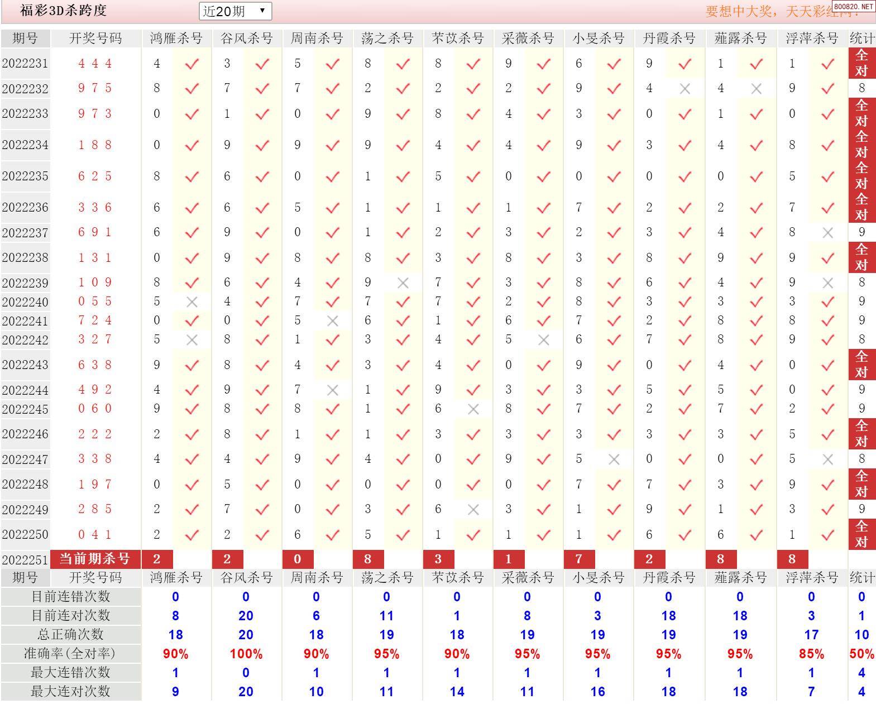Click the 最大连对次数 row label

(70, 692)
